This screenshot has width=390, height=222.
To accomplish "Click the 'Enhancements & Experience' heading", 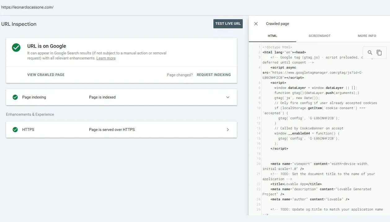I will pyautogui.click(x=30, y=114).
